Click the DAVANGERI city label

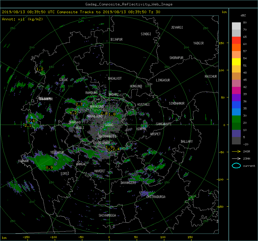(128, 183)
